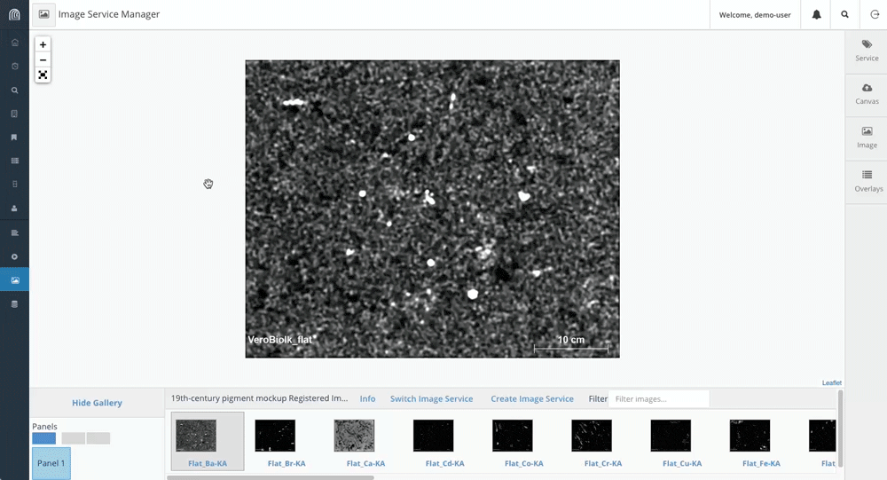Open the sidebar search icon

pos(15,90)
